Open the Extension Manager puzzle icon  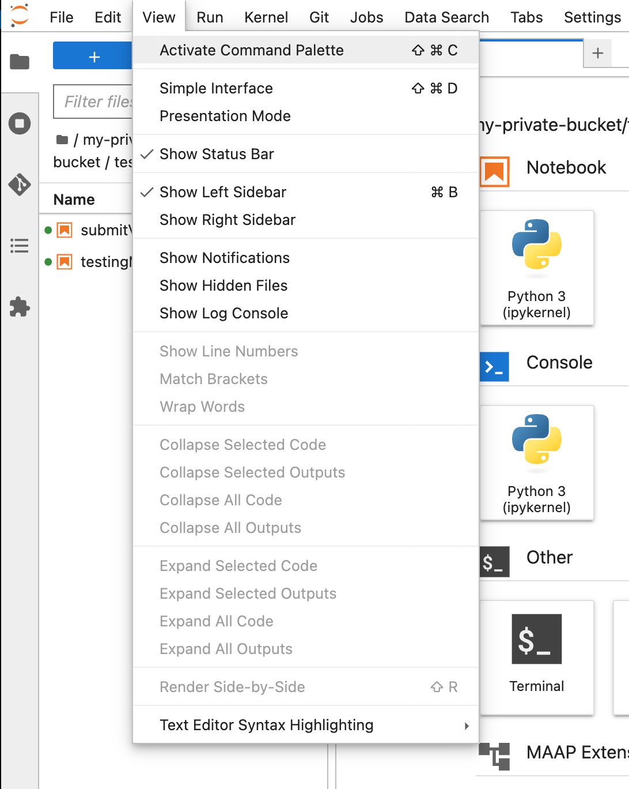[x=20, y=307]
